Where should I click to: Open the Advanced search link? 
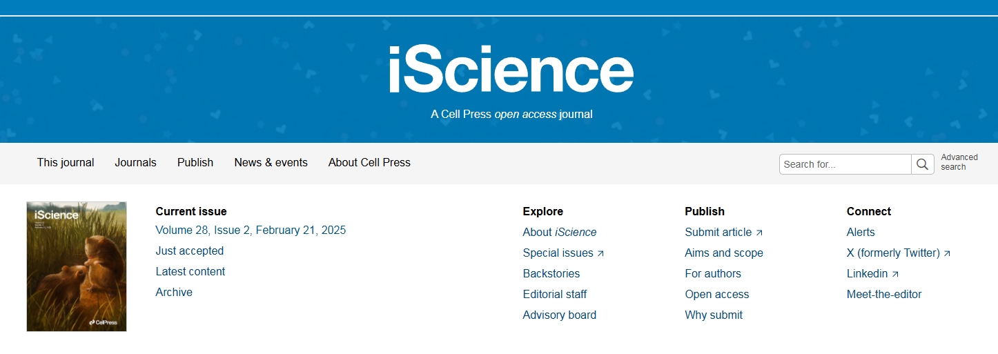[x=959, y=162]
